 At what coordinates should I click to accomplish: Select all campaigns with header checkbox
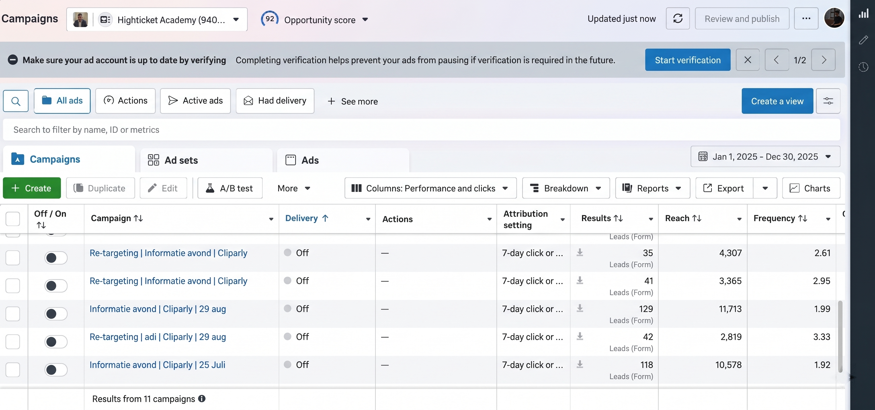pyautogui.click(x=13, y=219)
